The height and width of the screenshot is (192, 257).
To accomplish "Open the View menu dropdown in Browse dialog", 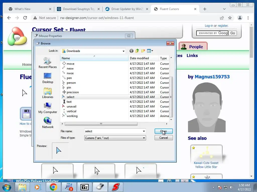I will click(150, 51).
